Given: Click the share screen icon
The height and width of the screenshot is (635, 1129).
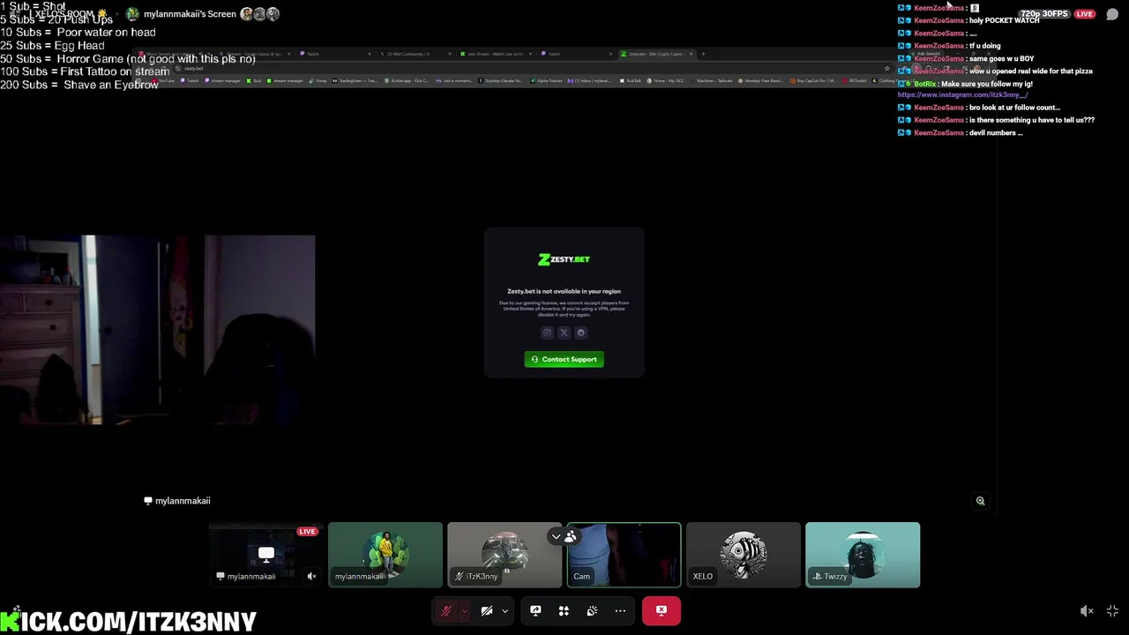Looking at the screenshot, I should 535,610.
